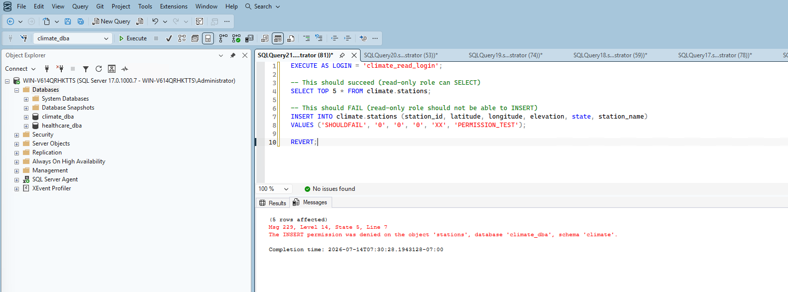Click Specify Values for Template Parameters icon
This screenshot has height=292, width=788.
(x=363, y=38)
